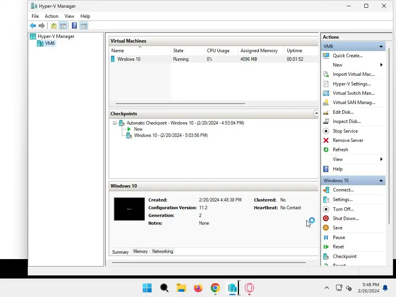Sort by the Name column header
Image resolution: width=396 pixels, height=297 pixels.
(140, 51)
